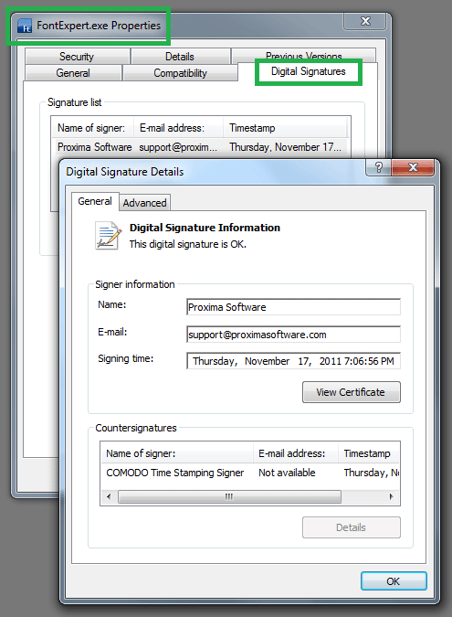Open the Previous Versions tab

click(304, 56)
